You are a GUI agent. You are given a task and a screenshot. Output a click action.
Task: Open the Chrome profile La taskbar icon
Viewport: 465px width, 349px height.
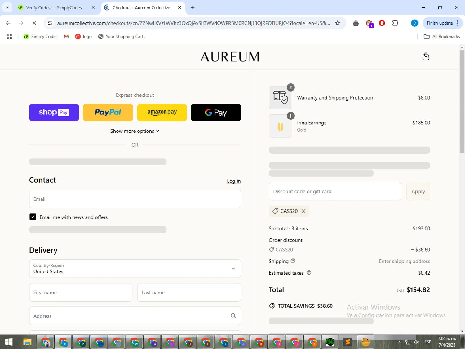152,342
